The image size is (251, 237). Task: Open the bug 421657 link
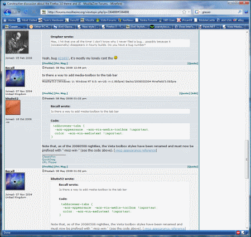coord(63,59)
